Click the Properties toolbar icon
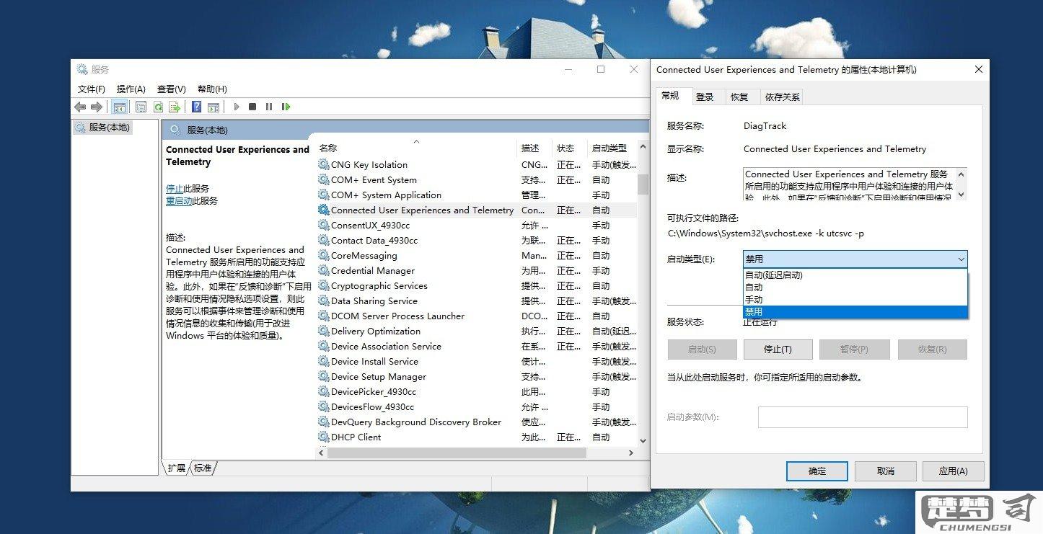Screen dimensions: 1043x534 [141, 107]
